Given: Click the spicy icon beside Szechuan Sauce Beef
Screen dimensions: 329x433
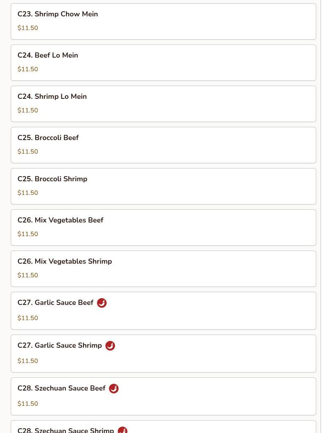Looking at the screenshot, I should coord(114,389).
